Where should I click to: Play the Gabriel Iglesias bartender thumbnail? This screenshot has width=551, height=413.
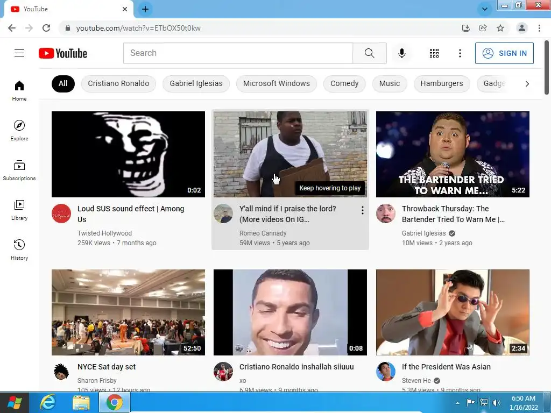pos(453,154)
